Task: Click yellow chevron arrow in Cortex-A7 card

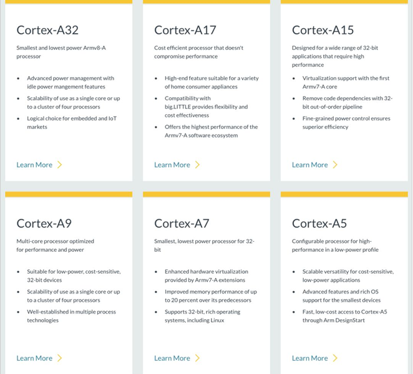Action: [198, 358]
